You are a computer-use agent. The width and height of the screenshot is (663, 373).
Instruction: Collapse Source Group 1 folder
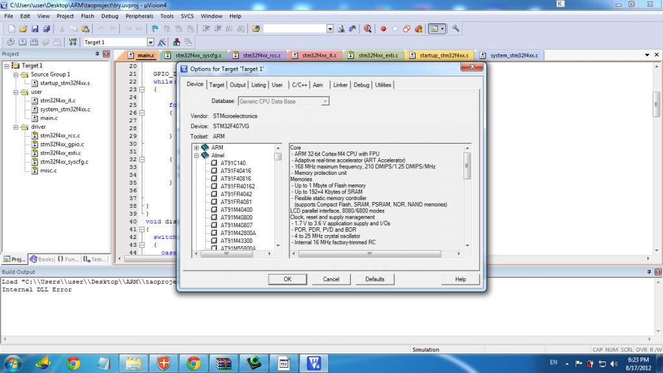point(16,74)
